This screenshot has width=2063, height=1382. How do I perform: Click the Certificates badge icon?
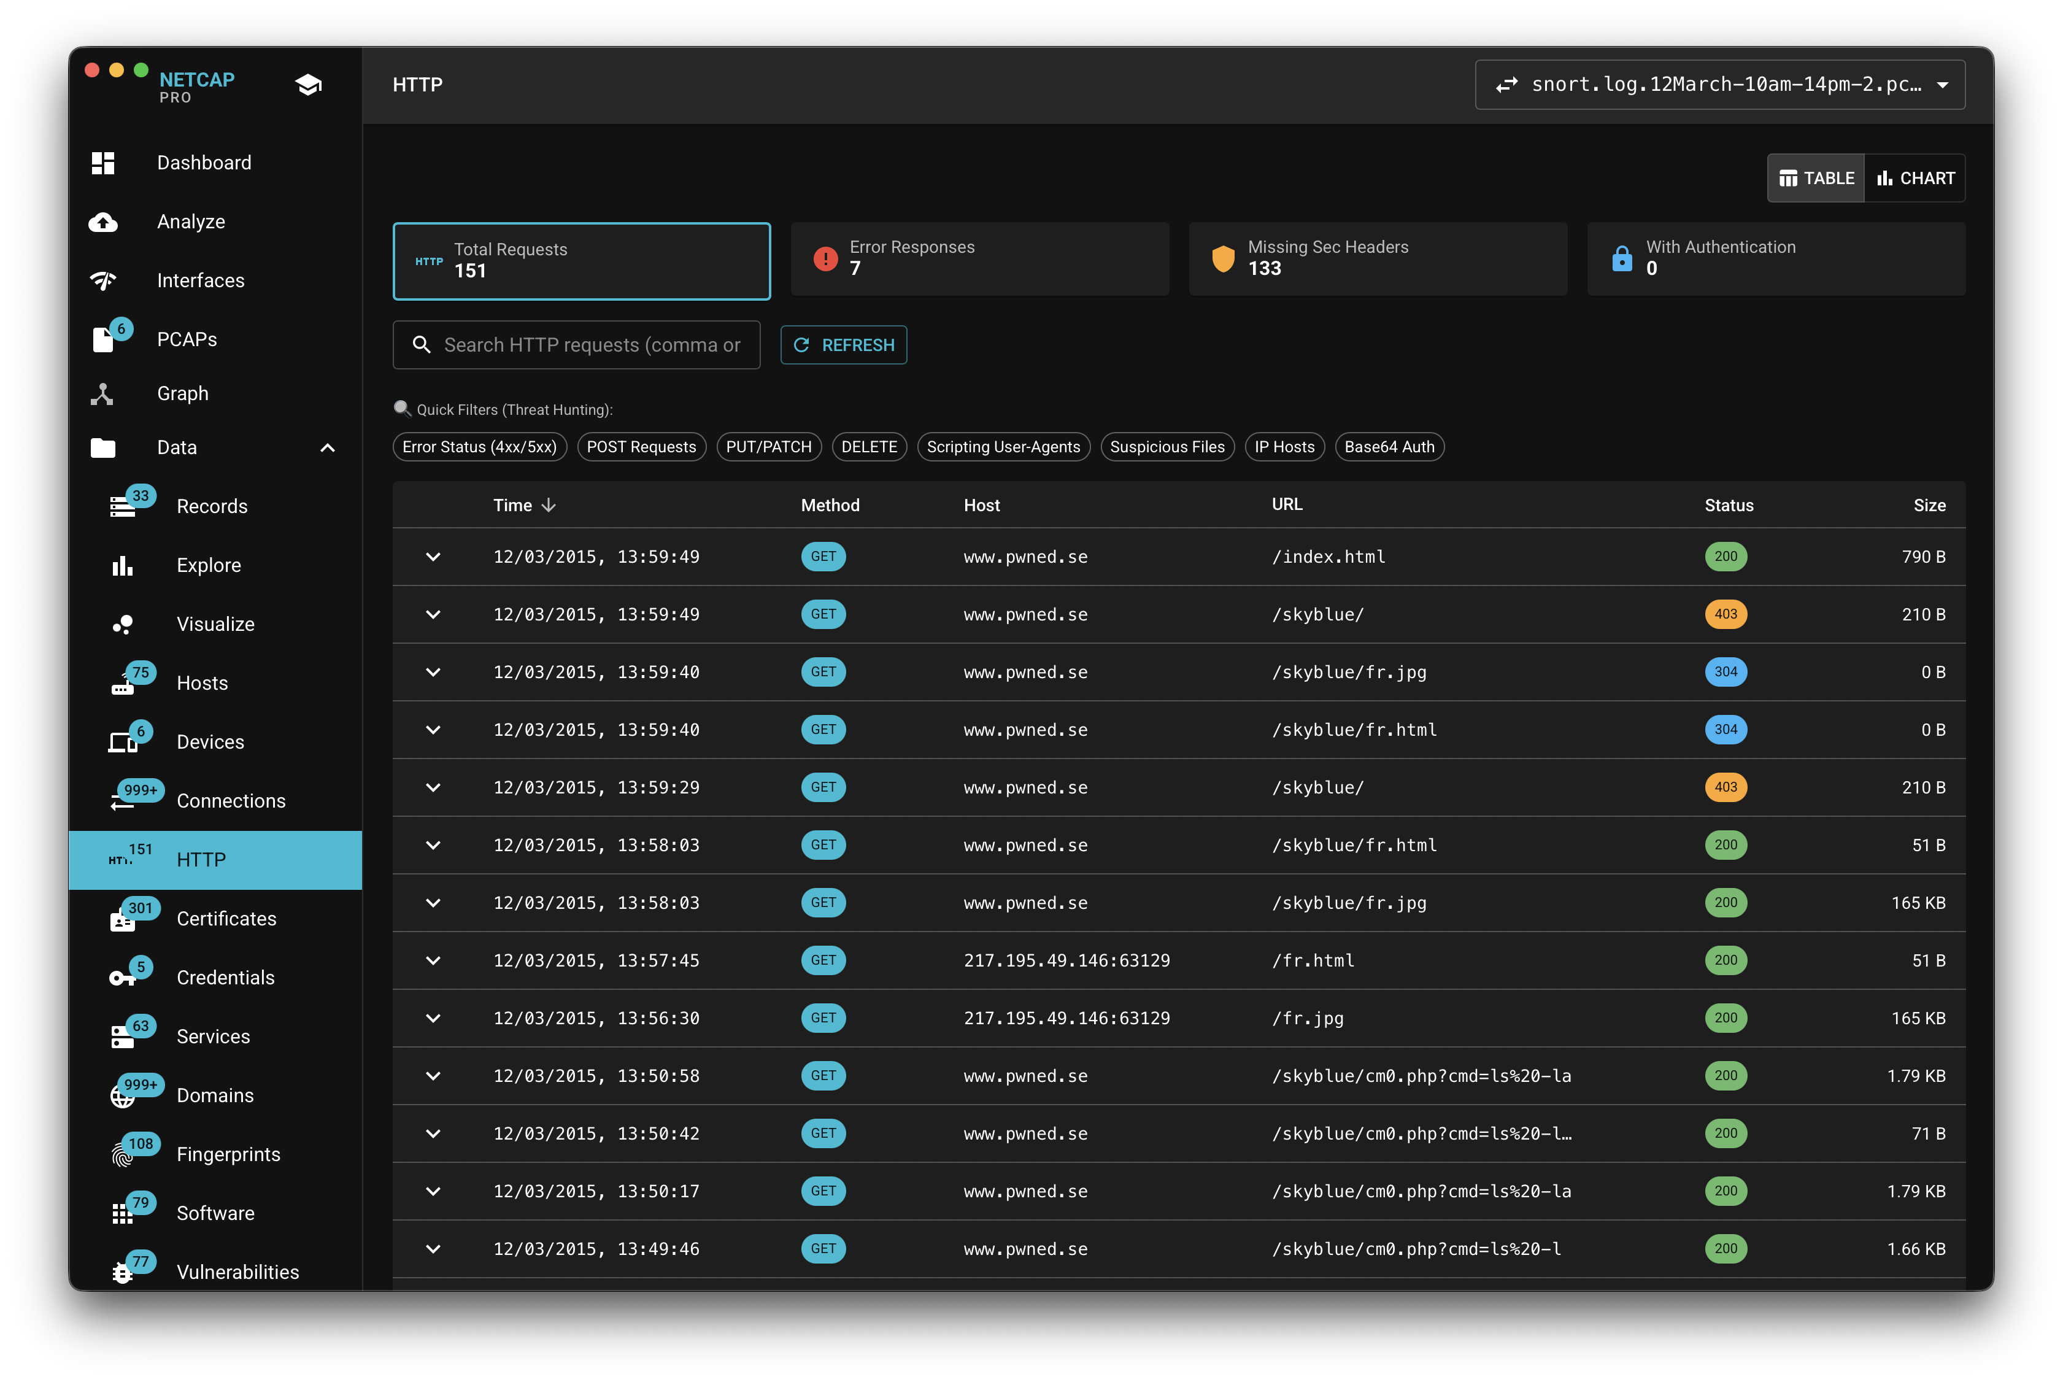click(x=123, y=920)
